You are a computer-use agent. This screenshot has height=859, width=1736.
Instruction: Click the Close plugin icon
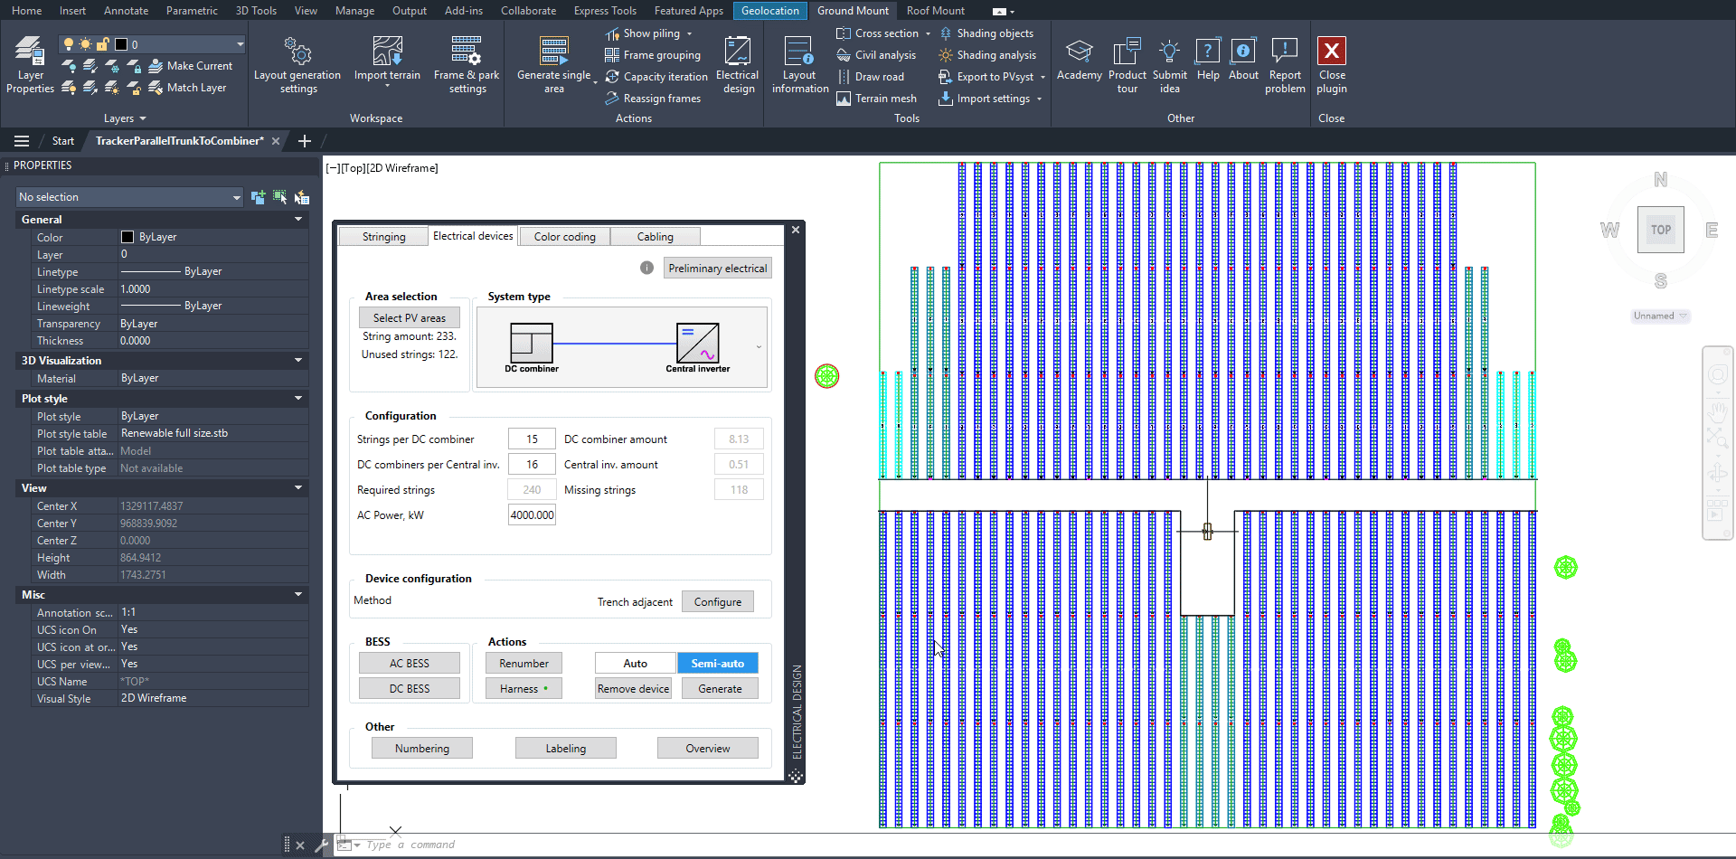click(x=1331, y=52)
